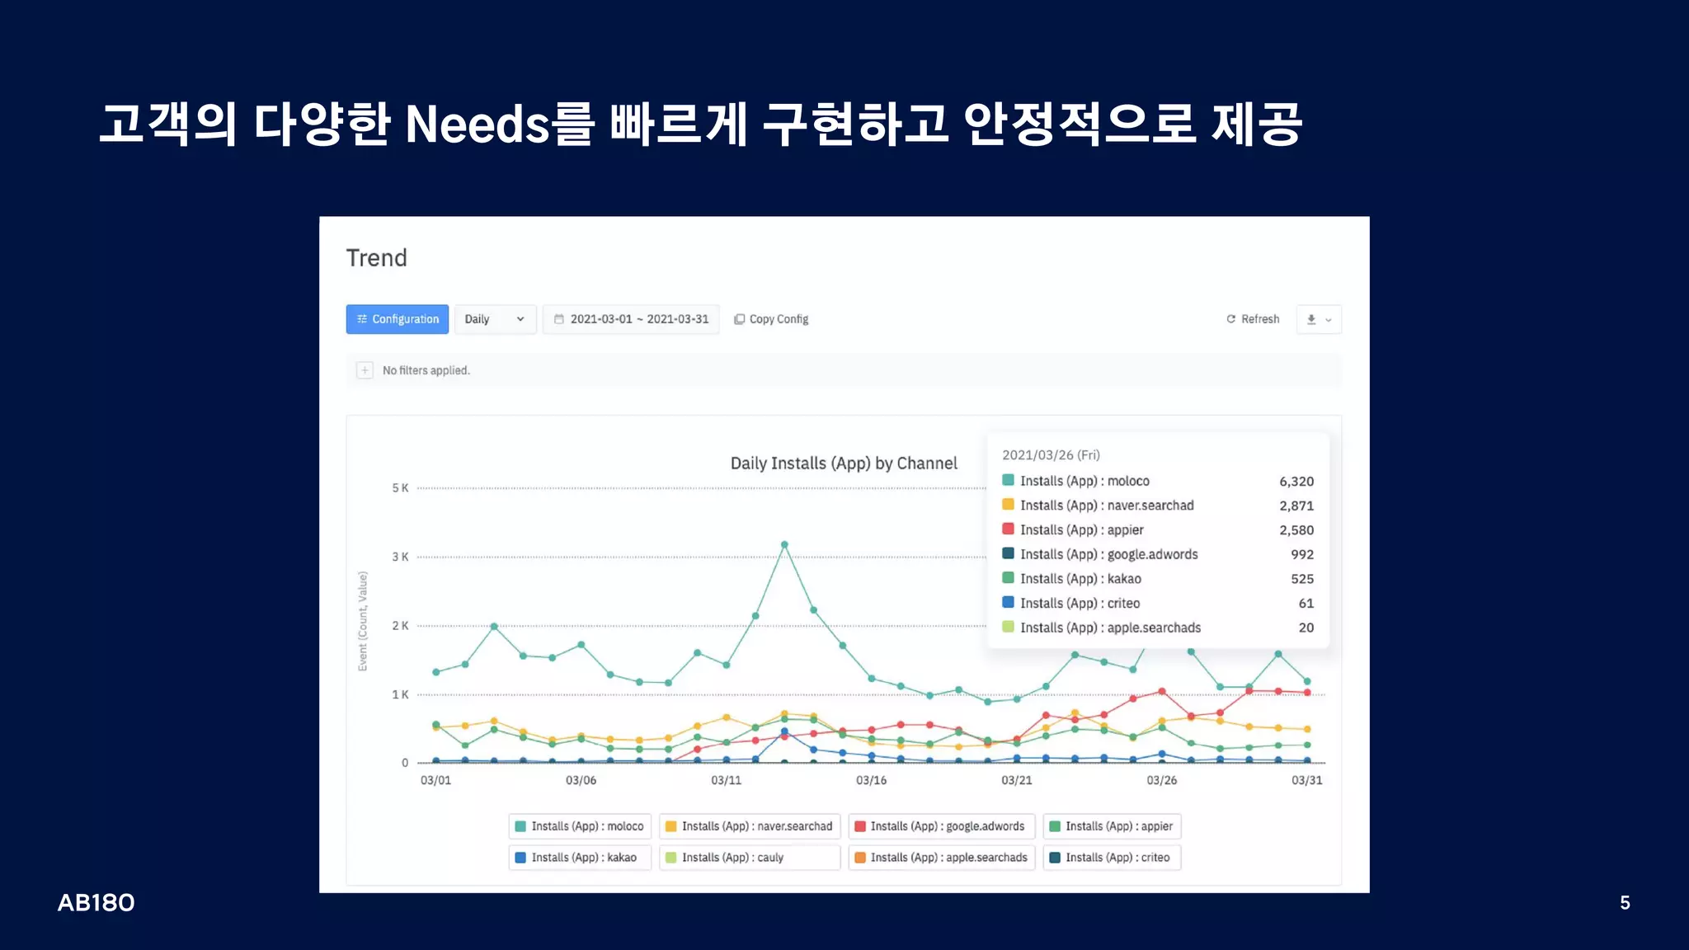Toggle legend Installs (App) : google.adwords

(941, 826)
